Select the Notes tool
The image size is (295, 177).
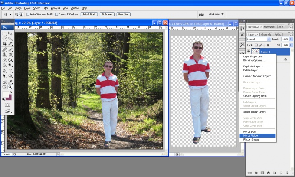[x=4, y=82]
